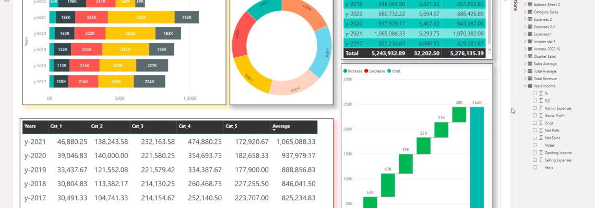595x208 pixels.
Task: Sort table by Cat_4 column header
Action: 200,127
